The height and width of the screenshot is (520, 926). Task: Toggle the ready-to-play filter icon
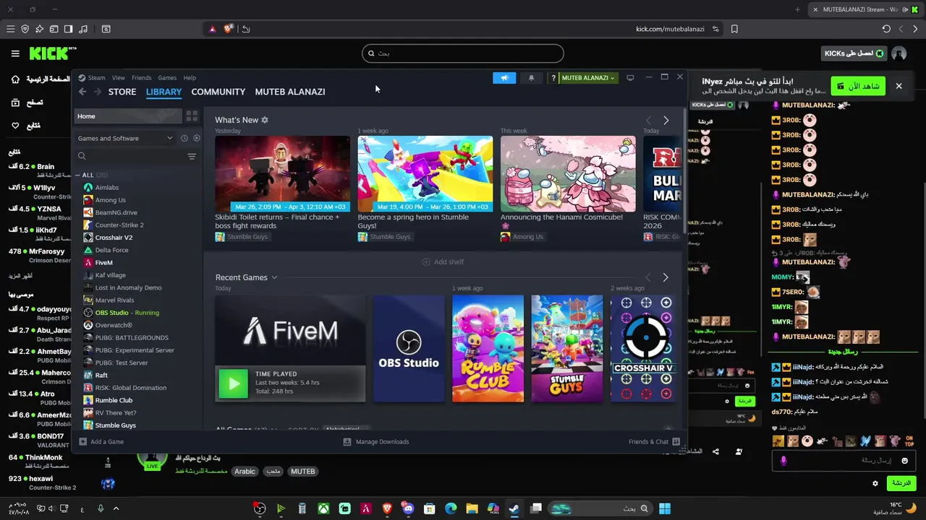(196, 138)
